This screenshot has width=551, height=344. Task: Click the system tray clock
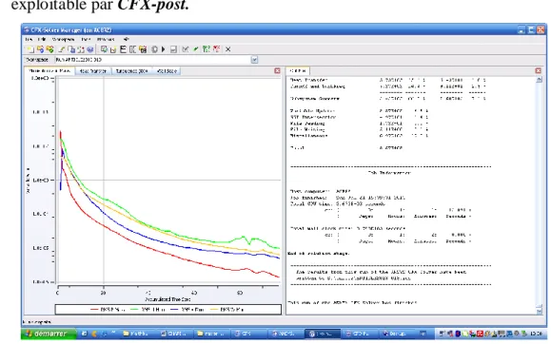(536, 334)
